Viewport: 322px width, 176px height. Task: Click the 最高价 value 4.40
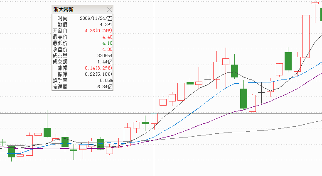[107, 37]
